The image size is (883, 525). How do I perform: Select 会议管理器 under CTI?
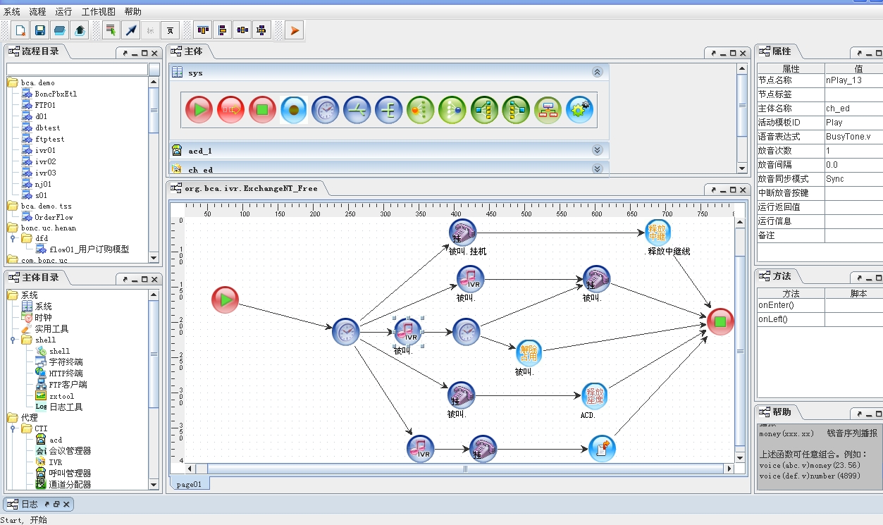[x=70, y=451]
